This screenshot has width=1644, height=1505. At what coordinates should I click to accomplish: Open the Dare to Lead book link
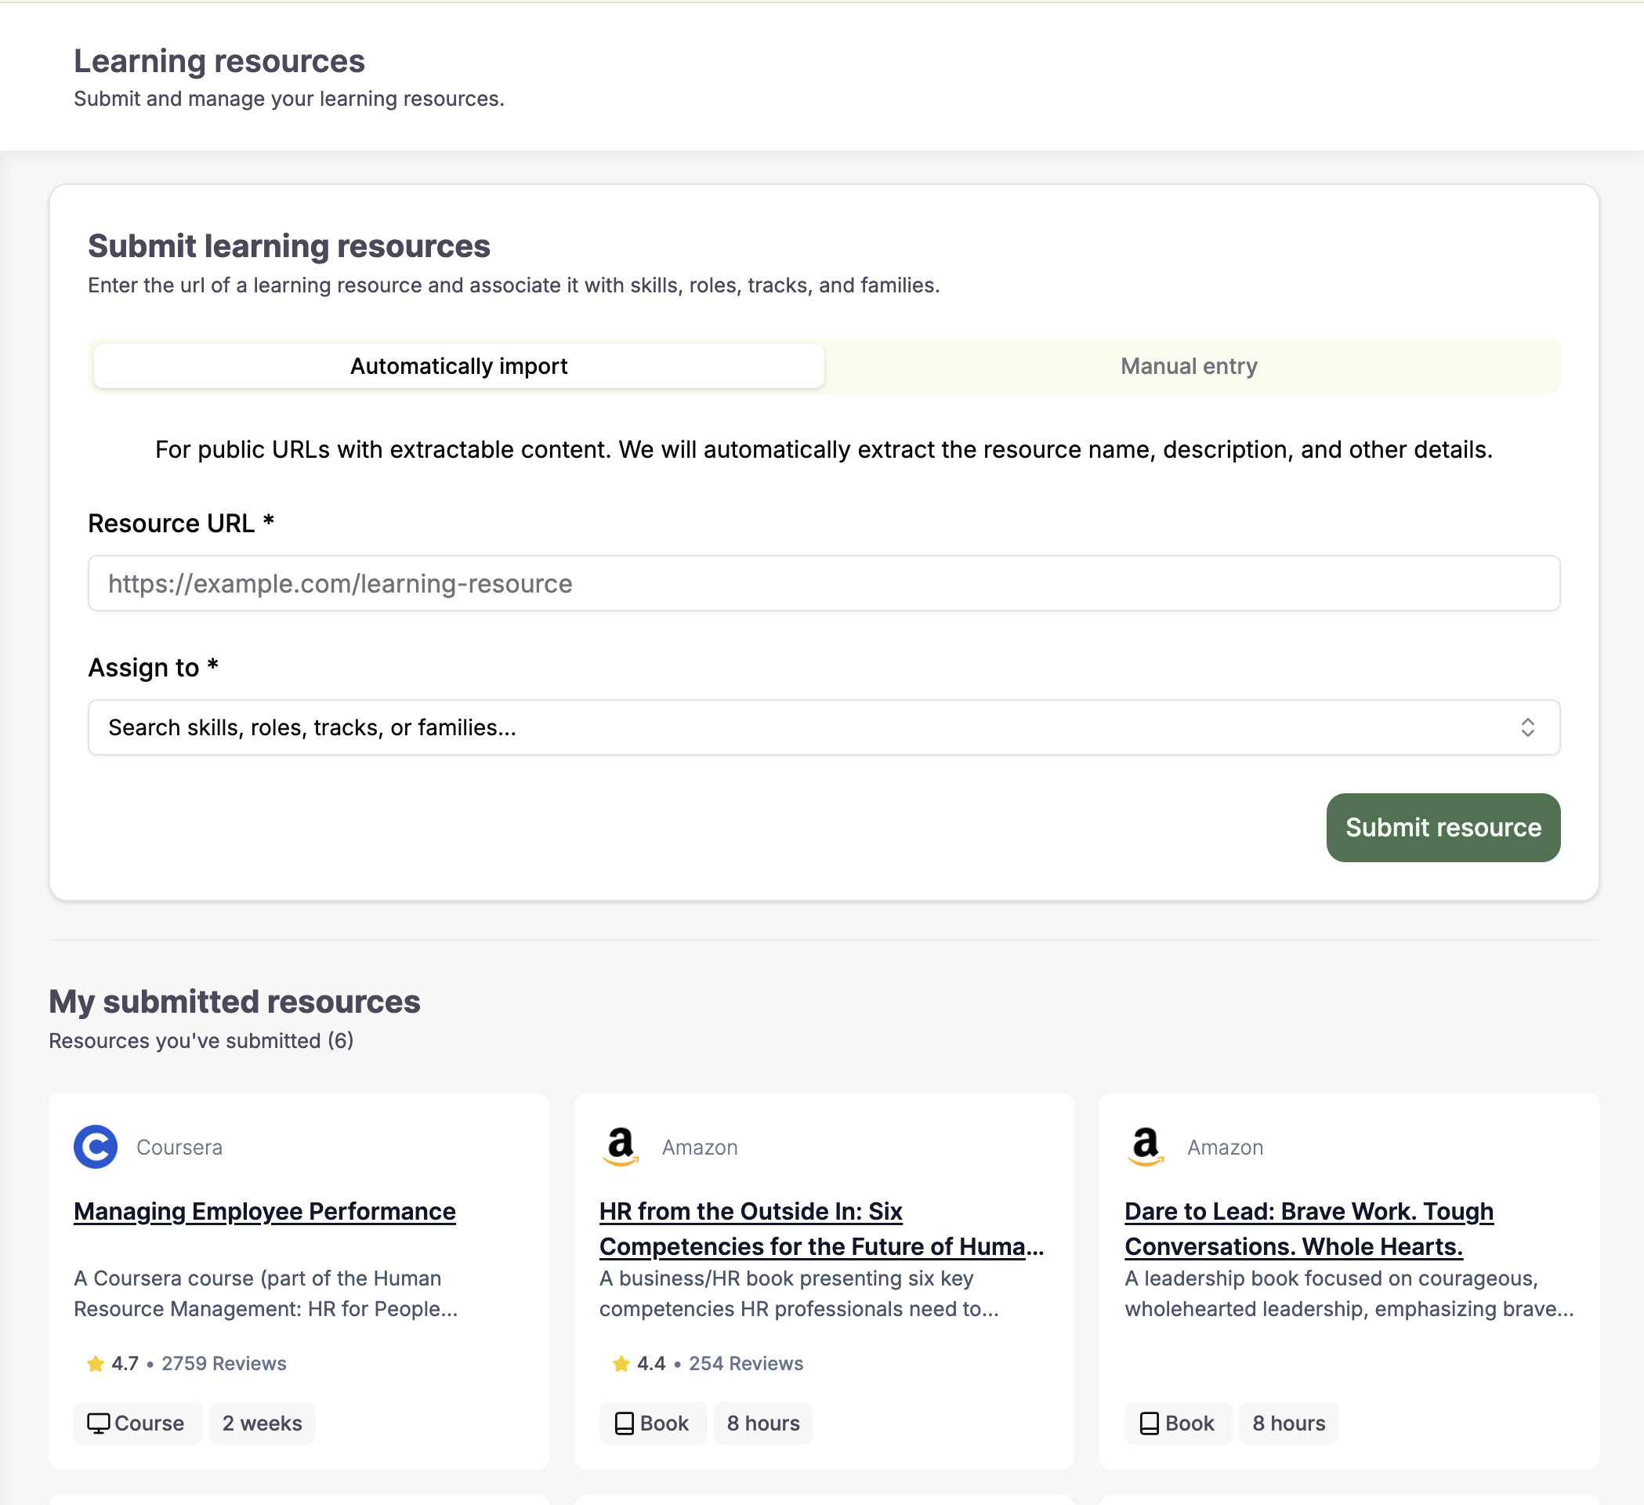tap(1309, 1229)
